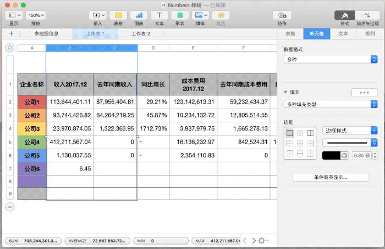Select row 5 header
Viewport: 385px width, 249px height.
10,142
